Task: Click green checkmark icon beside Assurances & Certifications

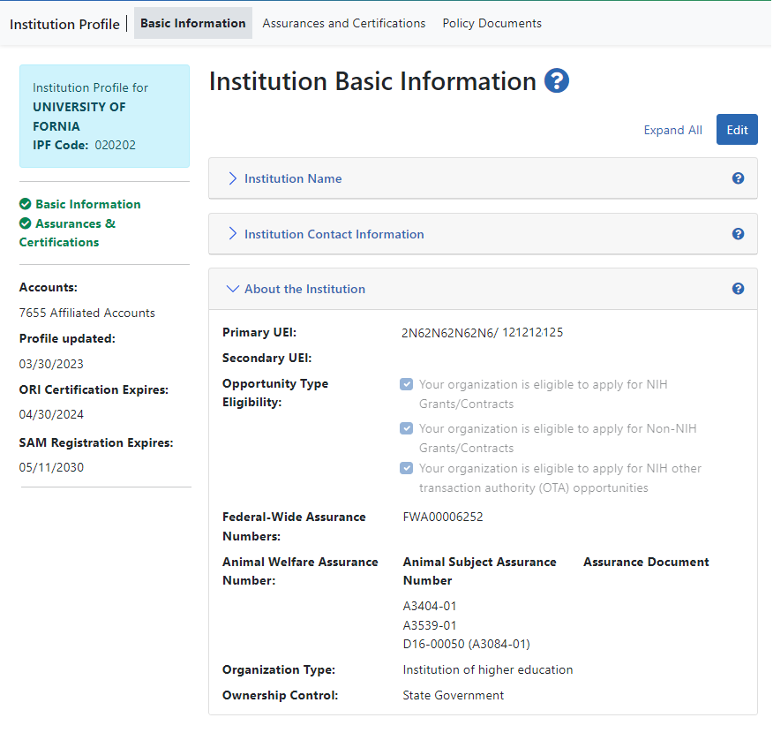Action: (x=26, y=223)
